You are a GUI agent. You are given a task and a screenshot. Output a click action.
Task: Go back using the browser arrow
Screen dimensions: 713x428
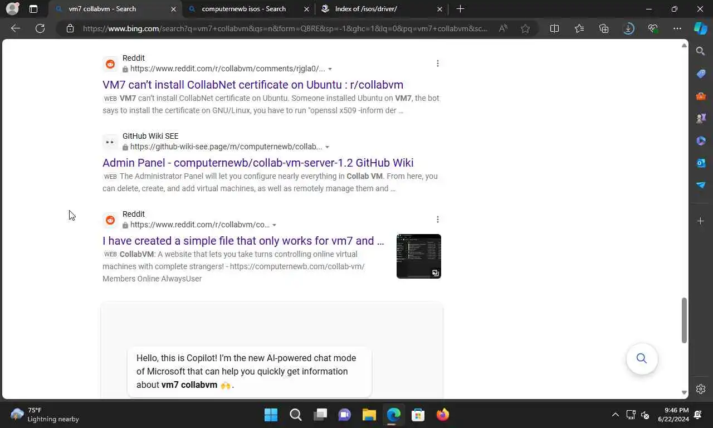16,28
